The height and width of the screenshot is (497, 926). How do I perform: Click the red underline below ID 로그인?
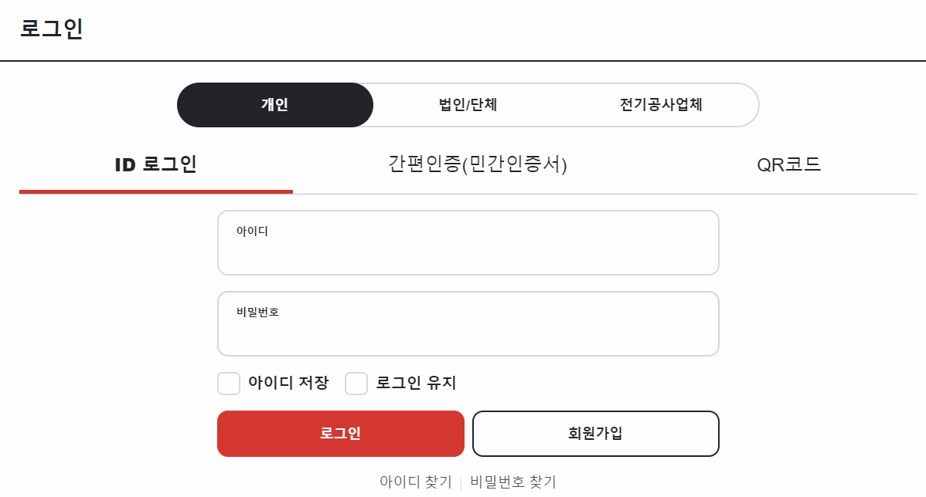click(x=156, y=188)
